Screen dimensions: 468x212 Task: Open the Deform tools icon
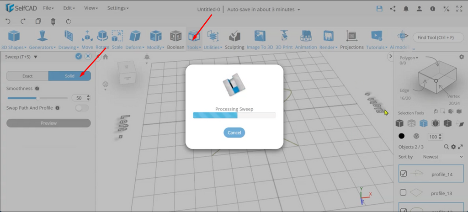click(135, 36)
